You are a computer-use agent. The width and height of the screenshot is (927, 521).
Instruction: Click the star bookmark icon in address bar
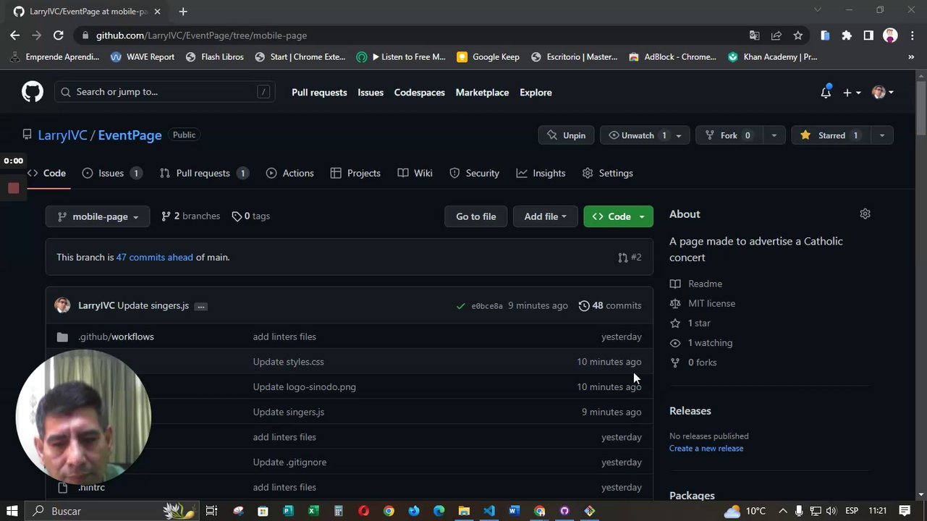pyautogui.click(x=797, y=35)
